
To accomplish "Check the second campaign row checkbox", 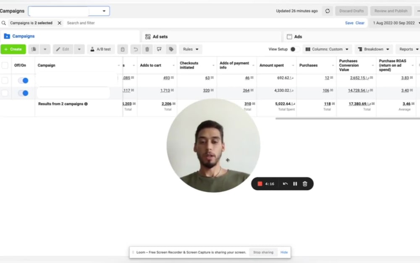I will 5,93.
